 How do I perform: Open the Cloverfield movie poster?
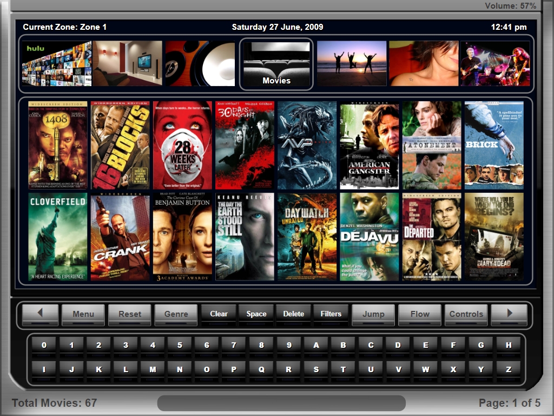click(57, 237)
